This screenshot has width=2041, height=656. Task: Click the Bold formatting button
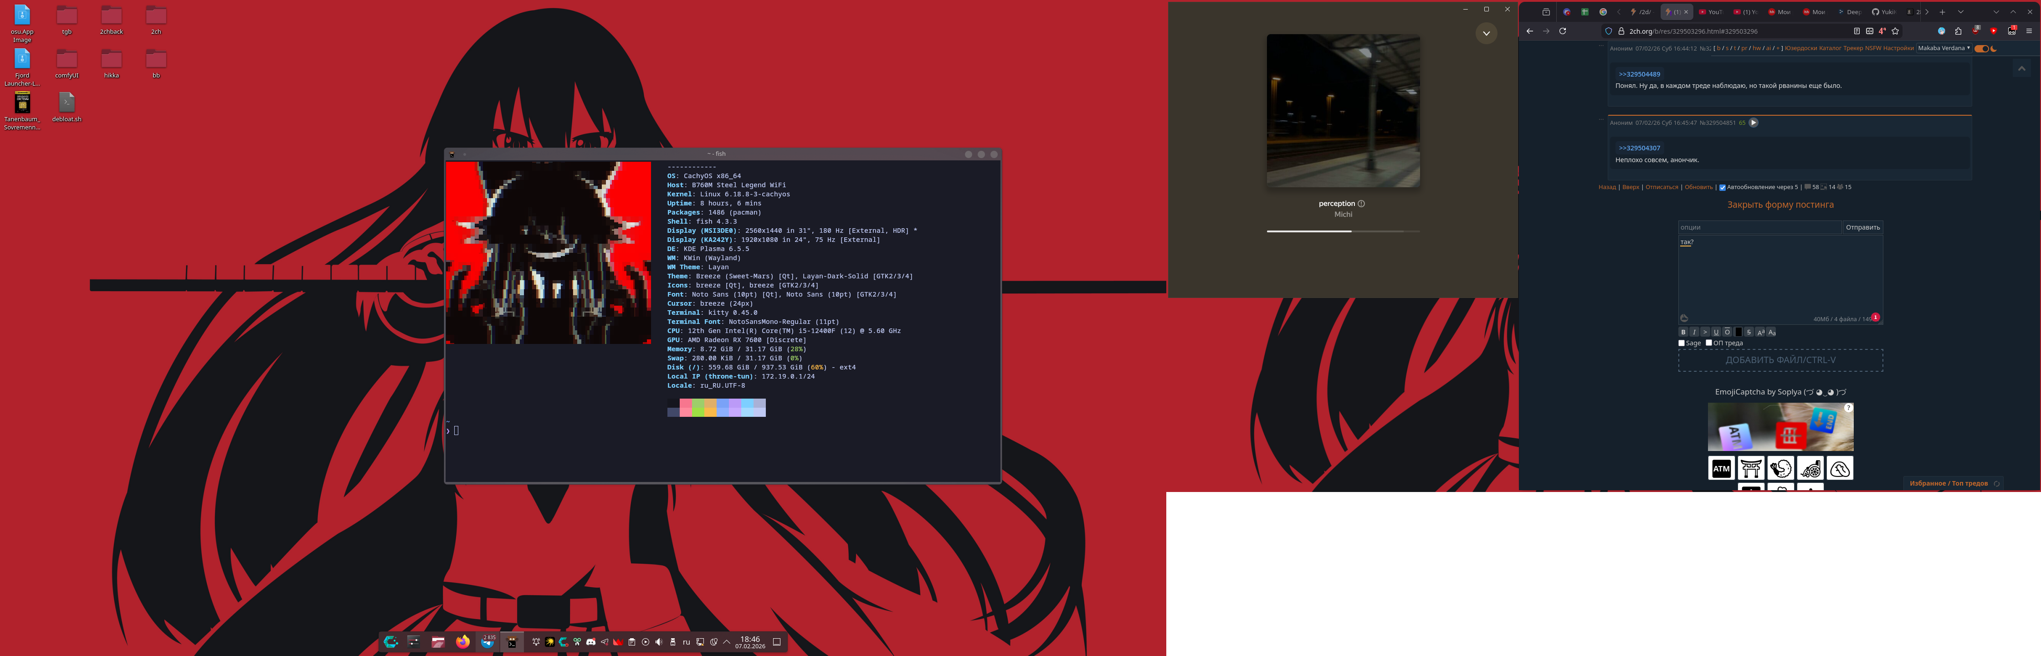[x=1684, y=333]
